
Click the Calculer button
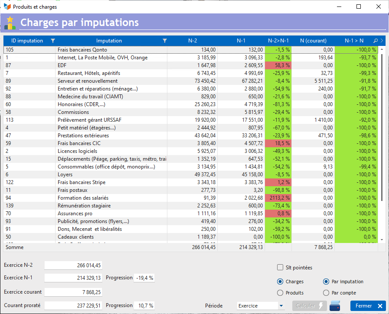click(x=309, y=306)
